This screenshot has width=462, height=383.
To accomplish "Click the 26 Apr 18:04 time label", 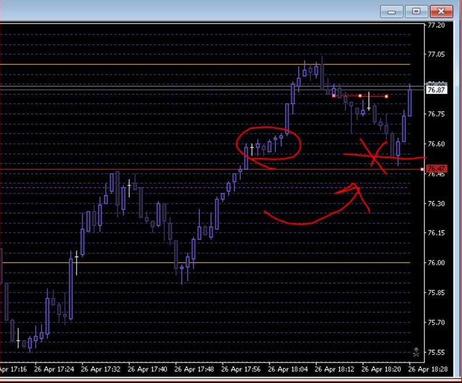I will pyautogui.click(x=288, y=369).
